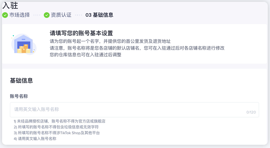This screenshot has height=148, width=270.
Task: Click rule 1 about 官方店或旗舰店
Action: point(59,121)
